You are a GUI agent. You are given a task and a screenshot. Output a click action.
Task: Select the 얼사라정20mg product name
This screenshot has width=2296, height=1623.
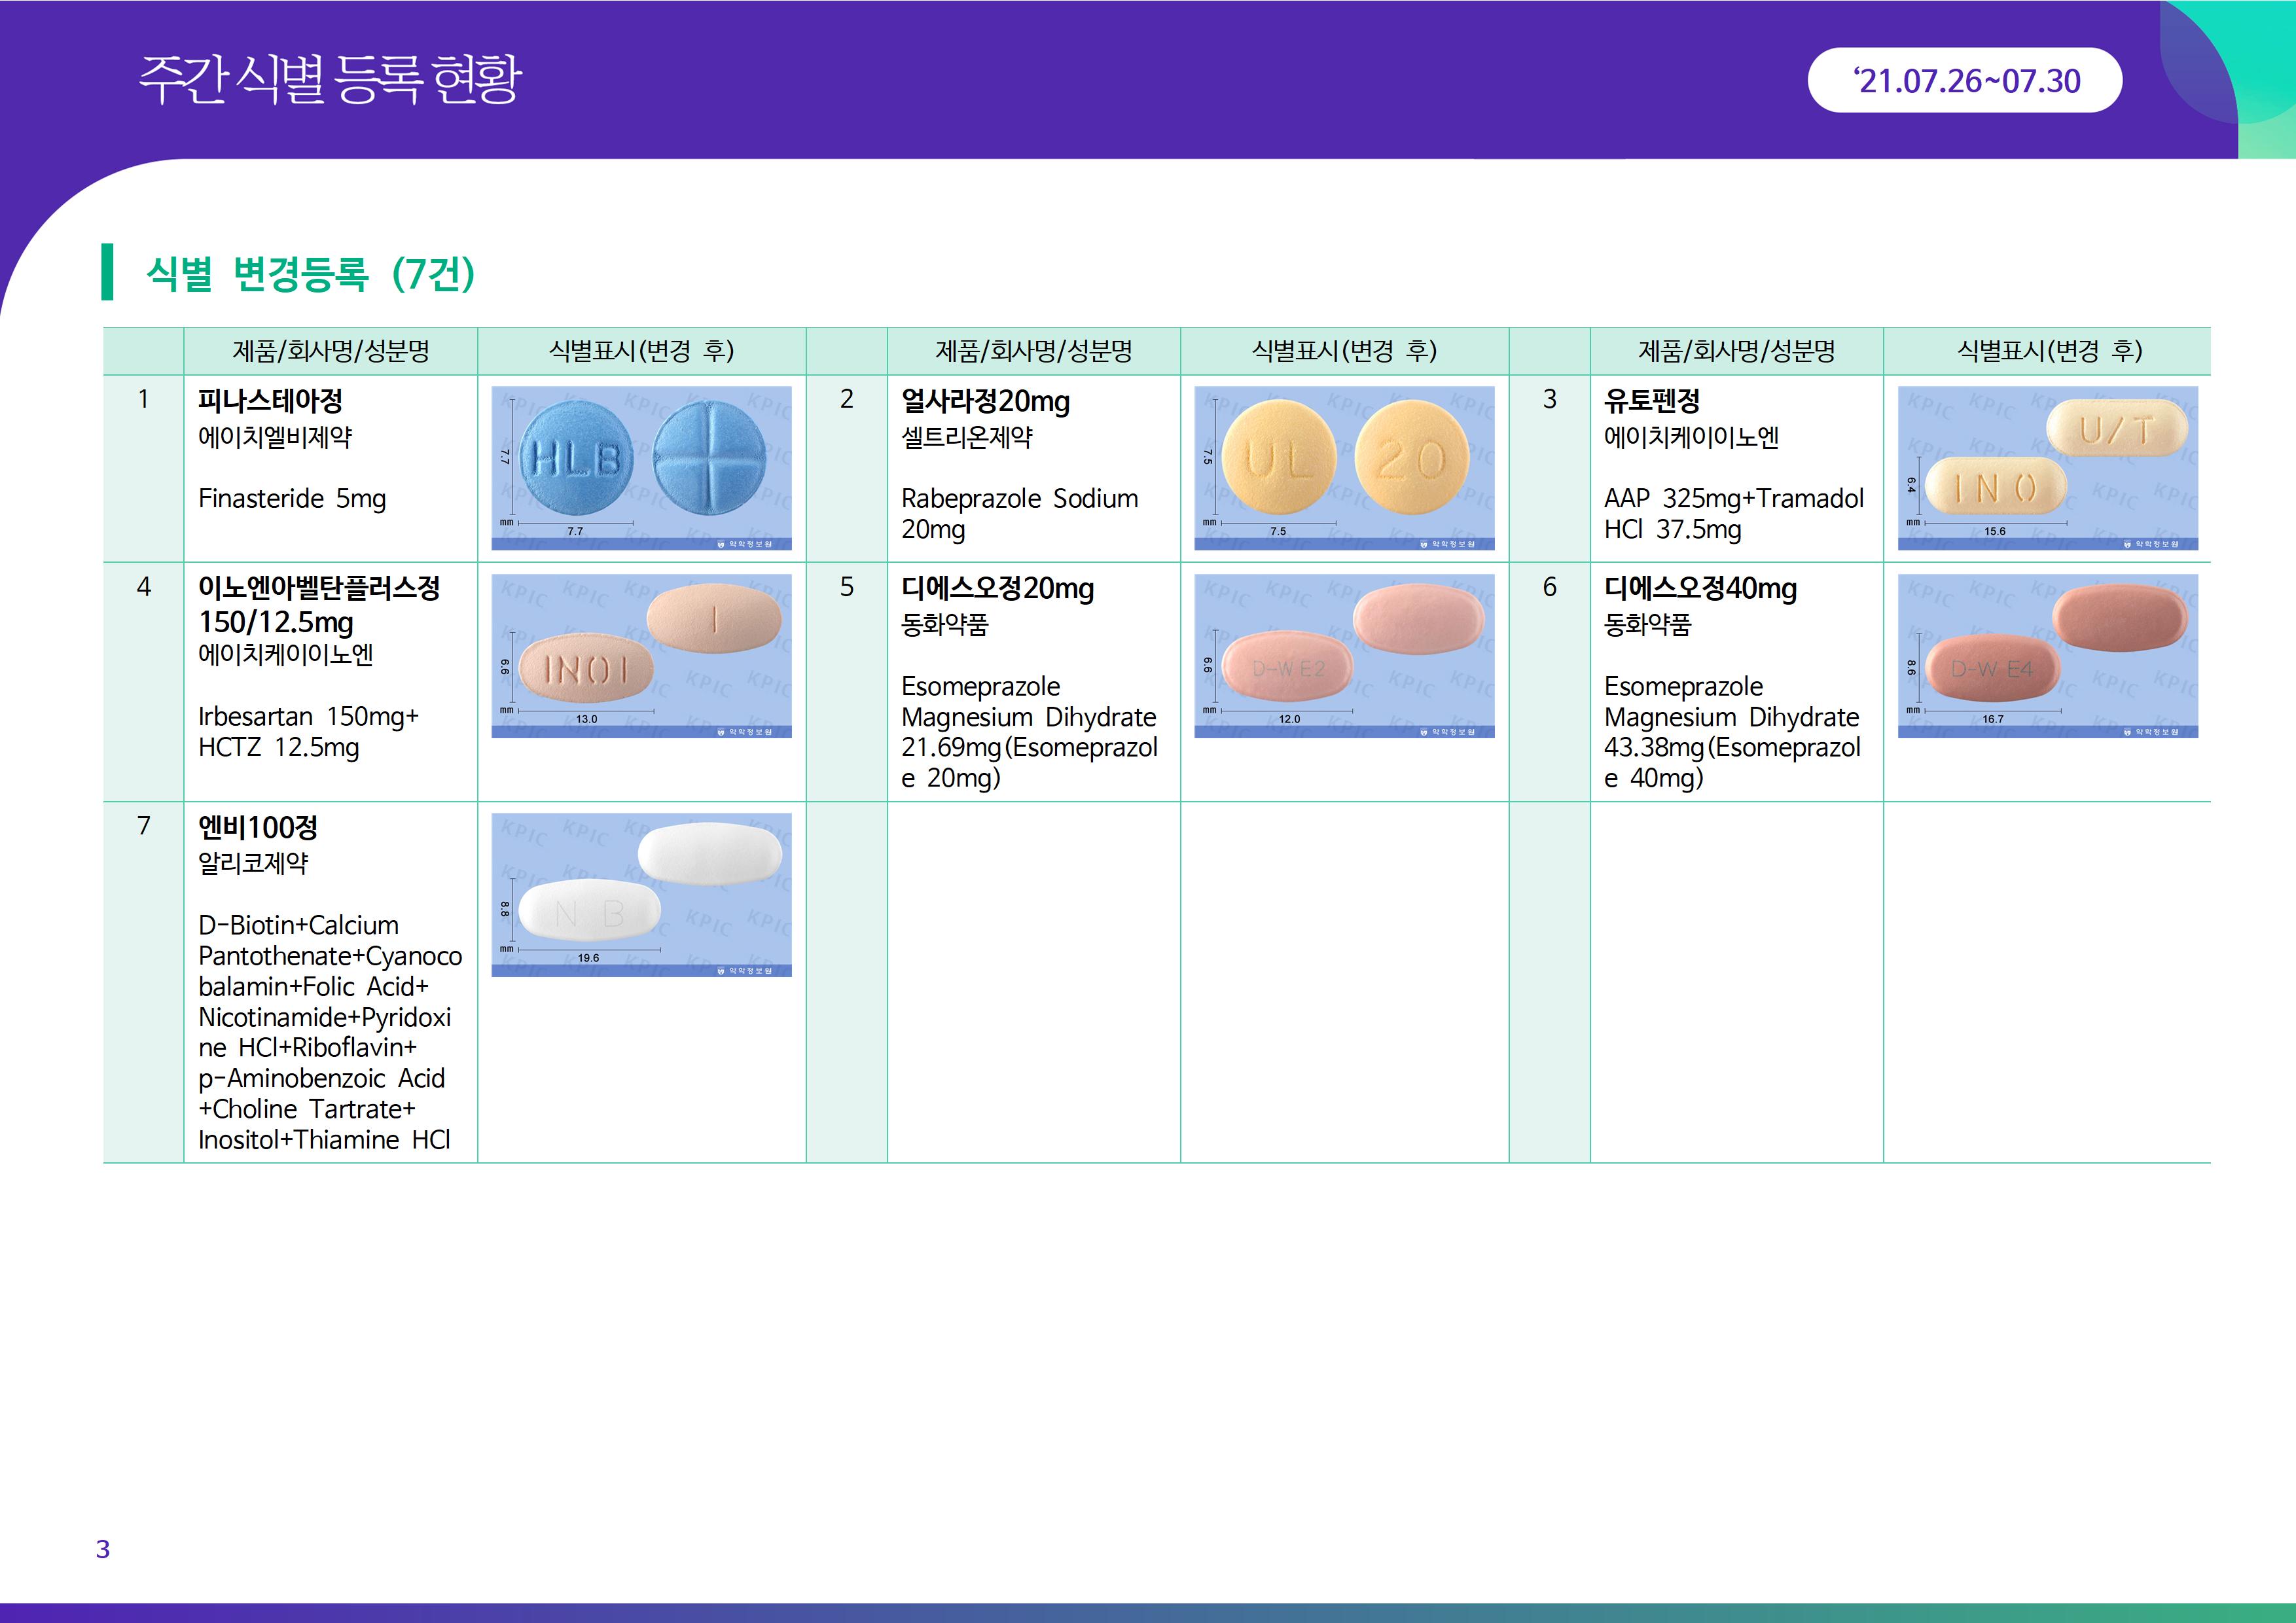pos(985,401)
